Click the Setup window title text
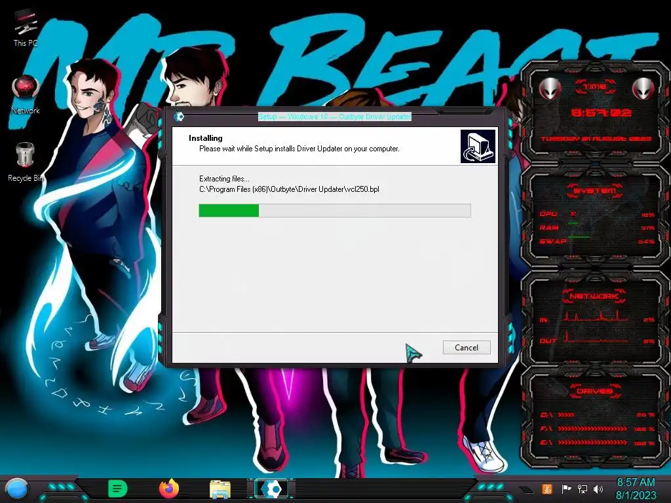The height and width of the screenshot is (503, 671). [335, 117]
